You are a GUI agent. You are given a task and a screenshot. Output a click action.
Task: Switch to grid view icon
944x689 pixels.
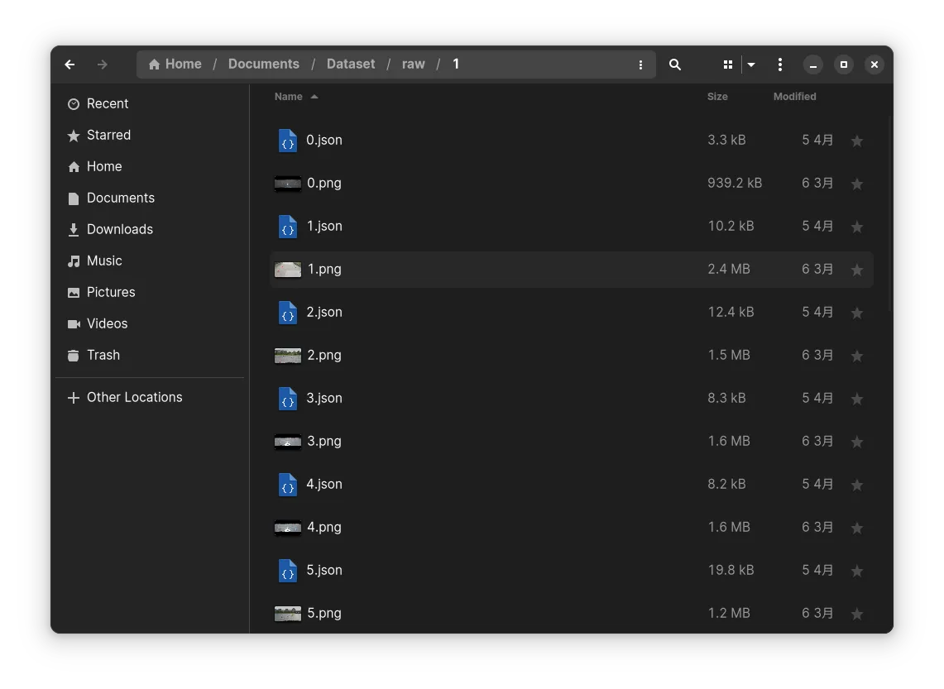pyautogui.click(x=728, y=65)
